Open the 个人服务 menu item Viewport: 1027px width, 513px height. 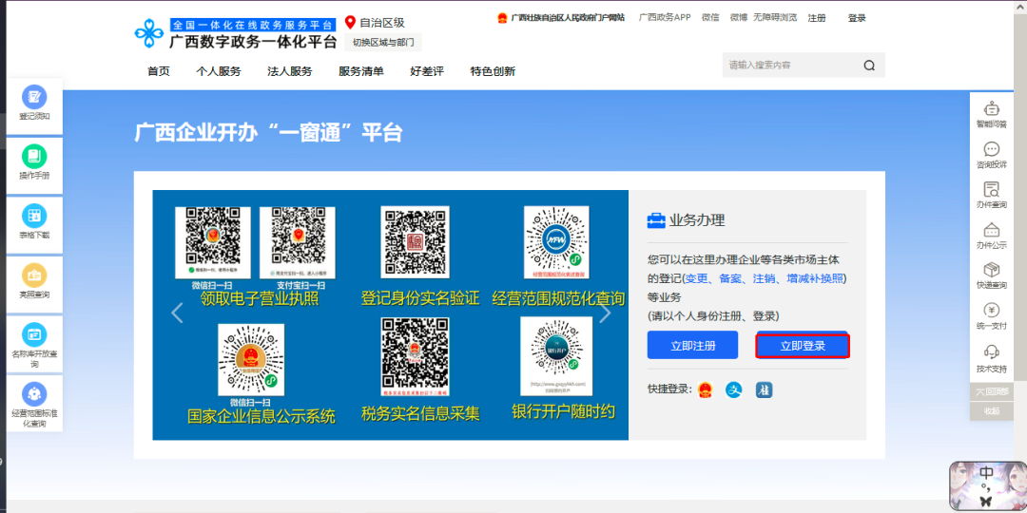pyautogui.click(x=219, y=71)
